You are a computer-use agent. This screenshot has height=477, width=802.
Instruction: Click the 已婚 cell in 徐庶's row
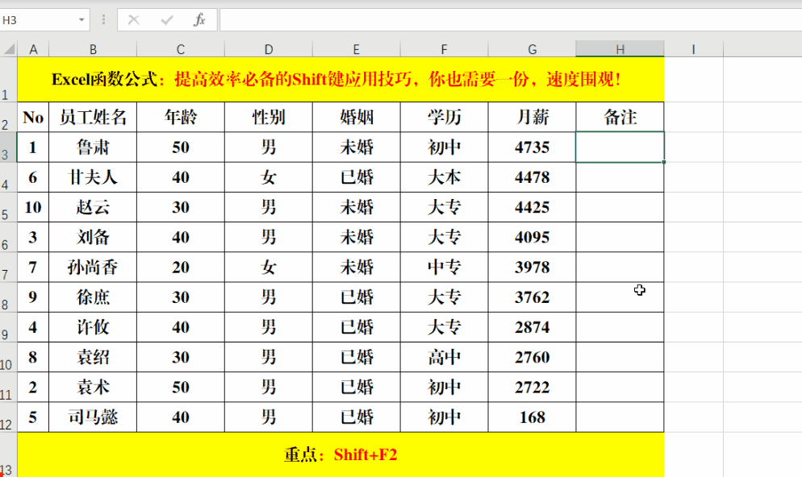357,297
